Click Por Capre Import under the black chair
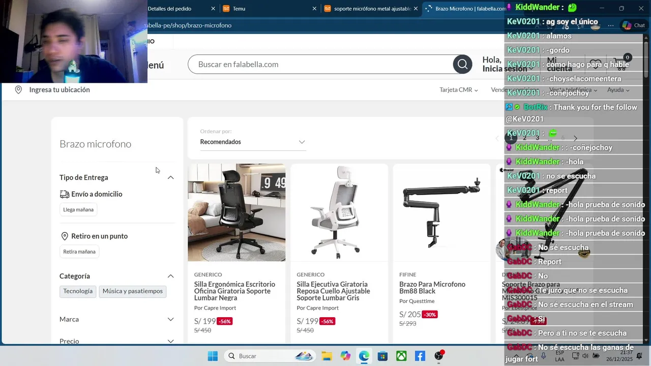651x366 pixels. (x=215, y=308)
